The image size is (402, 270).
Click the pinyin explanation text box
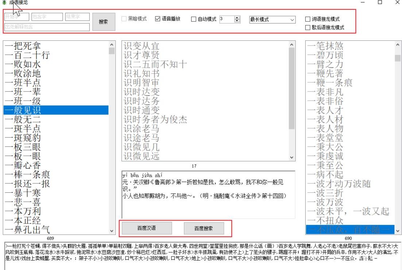pyautogui.click(x=208, y=195)
